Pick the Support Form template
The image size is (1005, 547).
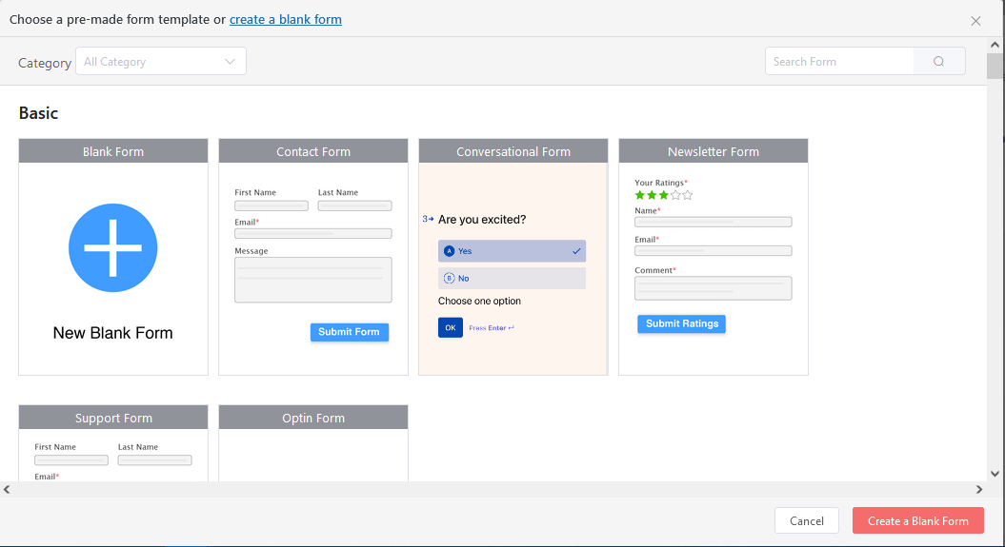pyautogui.click(x=113, y=442)
